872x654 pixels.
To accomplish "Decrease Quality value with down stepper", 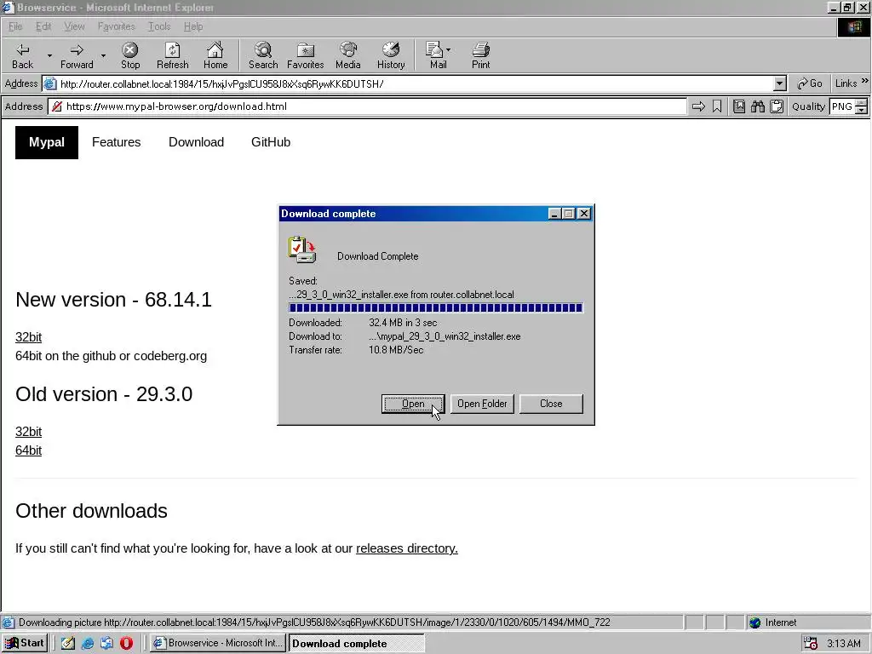I will (862, 110).
